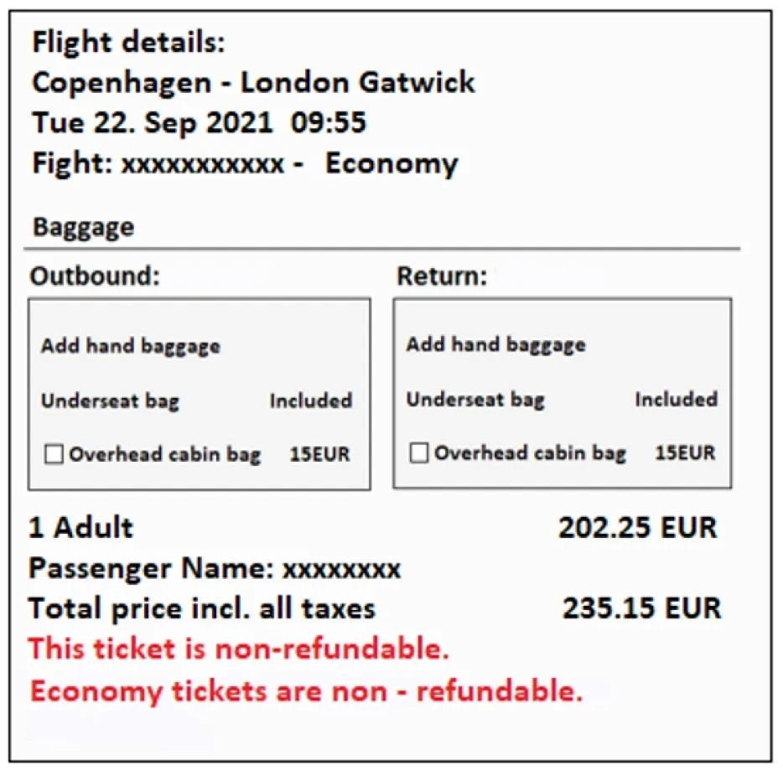783x781 pixels.
Task: Click the flight date 'Tue 22. Sep 2021'
Action: click(x=152, y=122)
